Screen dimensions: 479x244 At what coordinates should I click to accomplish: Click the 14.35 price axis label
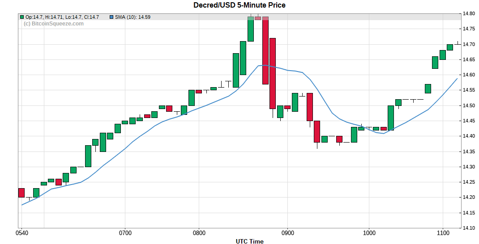tap(469, 151)
